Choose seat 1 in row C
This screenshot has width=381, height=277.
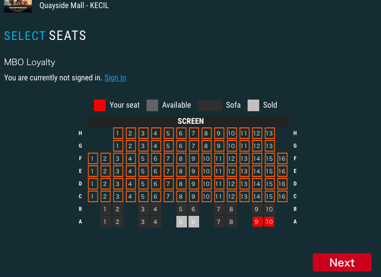click(x=93, y=197)
